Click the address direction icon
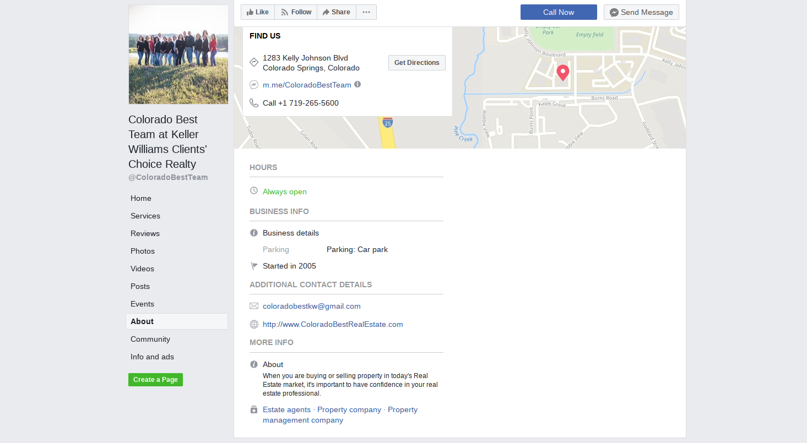Viewport: 807px width, 443px height. tap(254, 62)
